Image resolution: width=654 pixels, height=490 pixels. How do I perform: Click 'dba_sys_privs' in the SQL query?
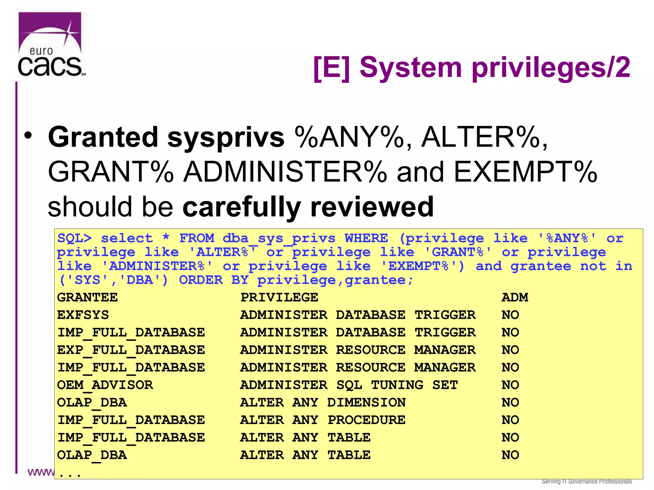tap(279, 239)
